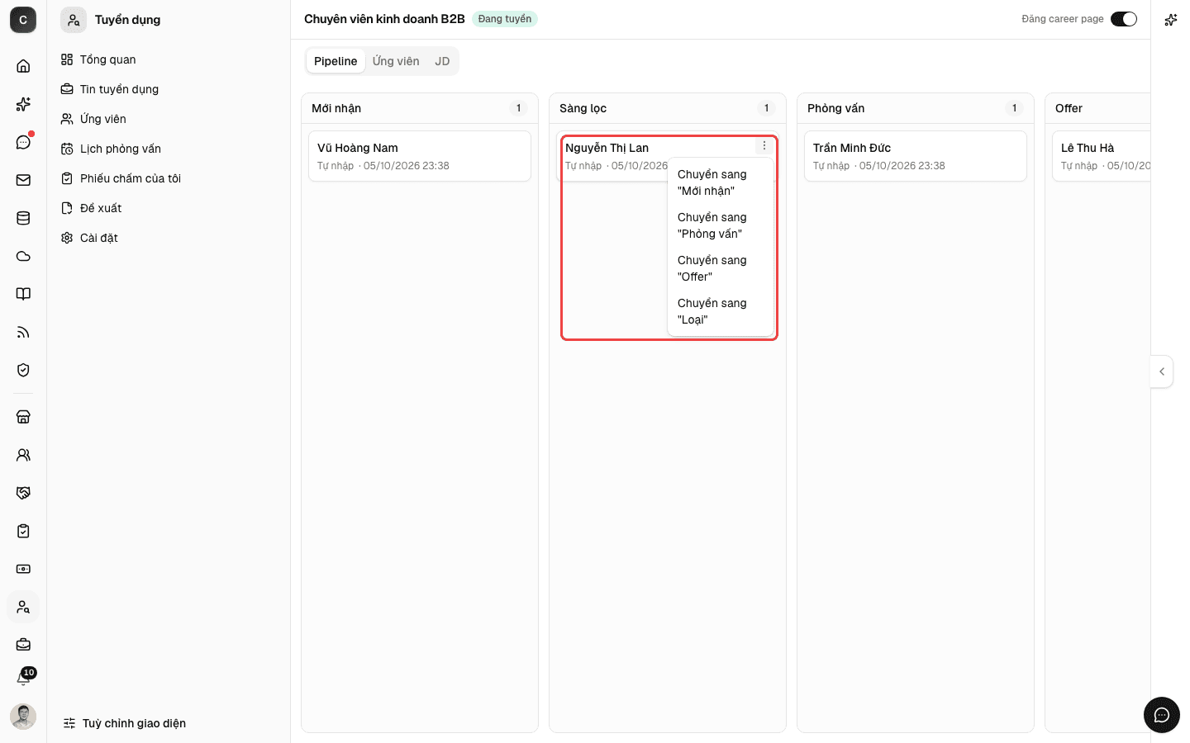Open the database icon in left rail
1190x743 pixels.
pos(23,218)
